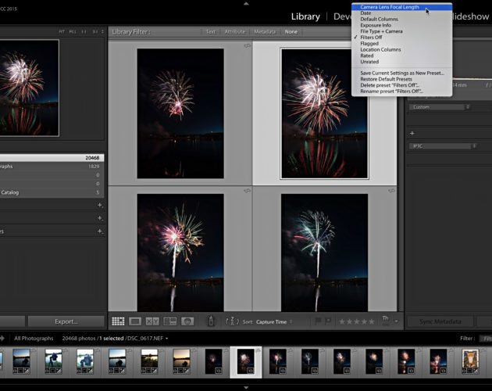492x391 pixels.
Task: Set rating to one star
Action: 342,321
